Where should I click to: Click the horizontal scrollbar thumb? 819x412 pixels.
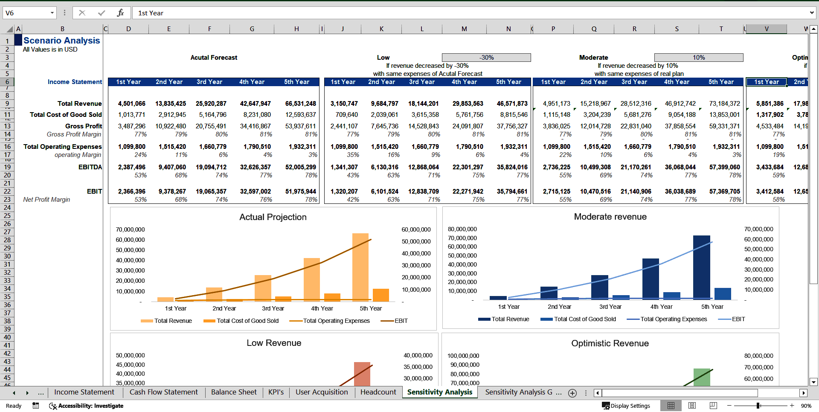(x=680, y=393)
